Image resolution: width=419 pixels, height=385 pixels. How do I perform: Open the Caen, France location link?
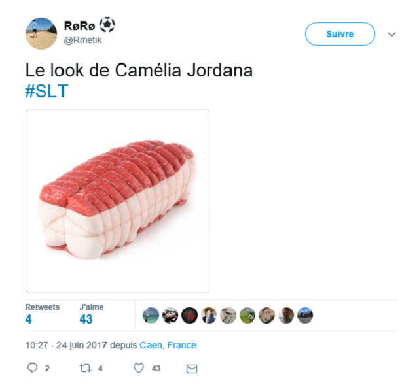[168, 345]
